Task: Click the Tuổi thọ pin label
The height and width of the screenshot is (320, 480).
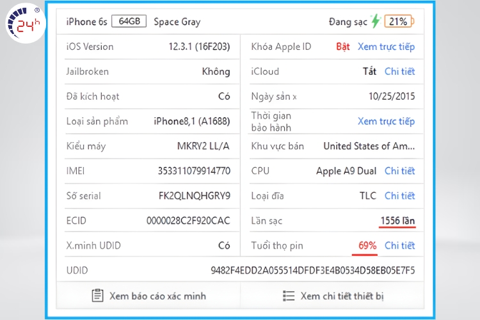Action: (x=277, y=246)
